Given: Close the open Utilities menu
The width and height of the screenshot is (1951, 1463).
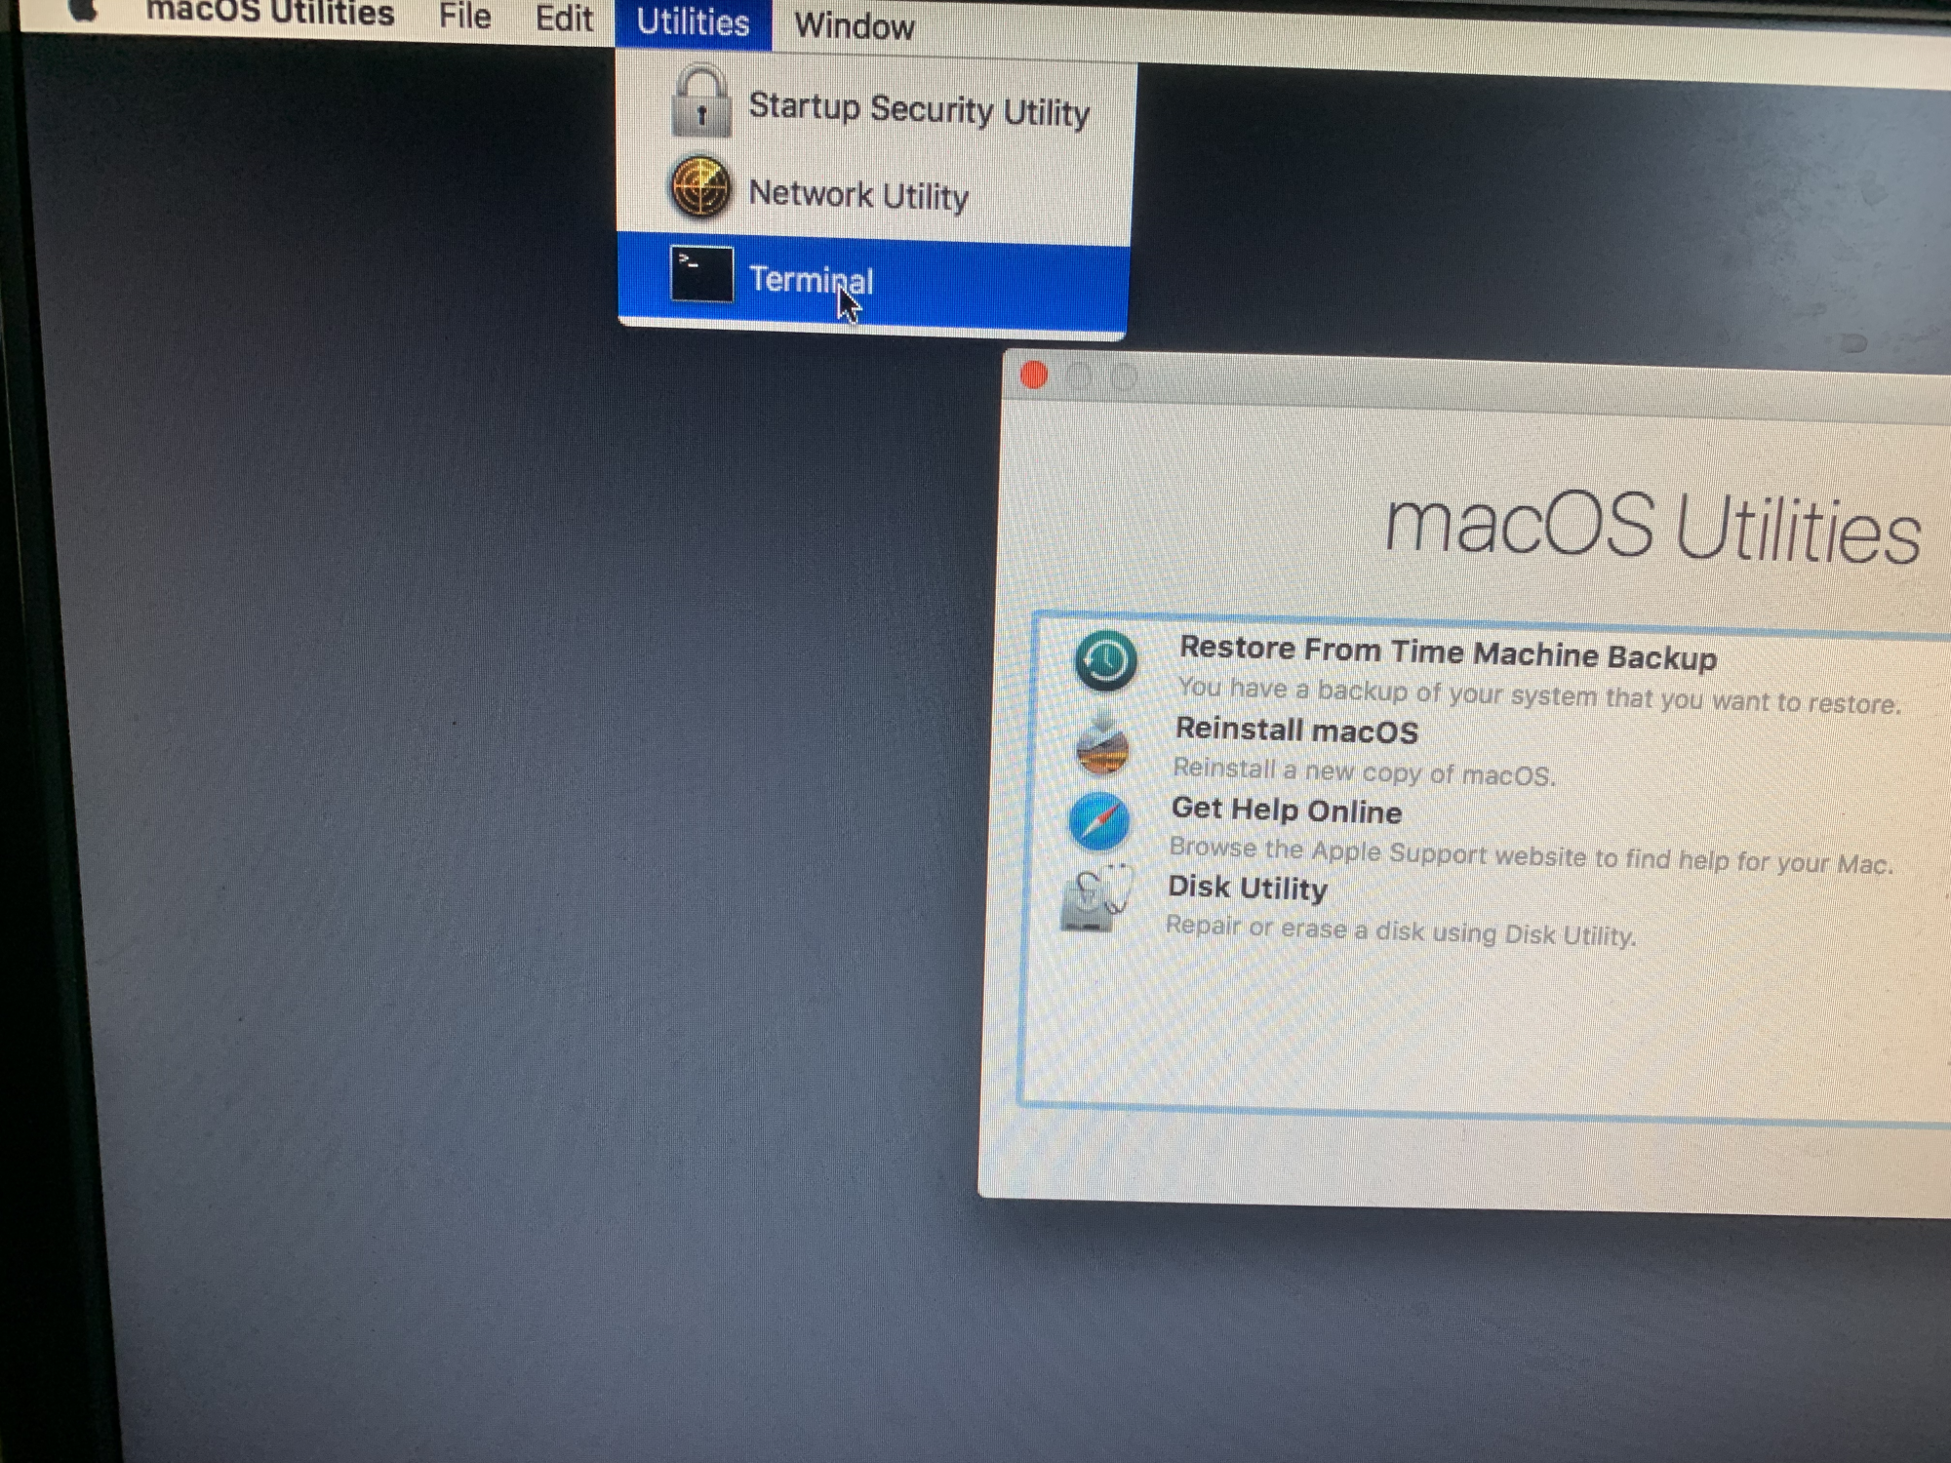Looking at the screenshot, I should pos(693,21).
